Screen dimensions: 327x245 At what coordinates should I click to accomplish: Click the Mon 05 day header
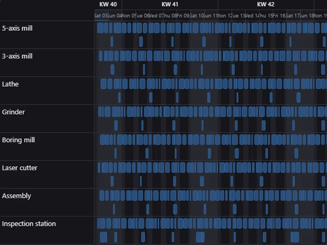(x=129, y=16)
